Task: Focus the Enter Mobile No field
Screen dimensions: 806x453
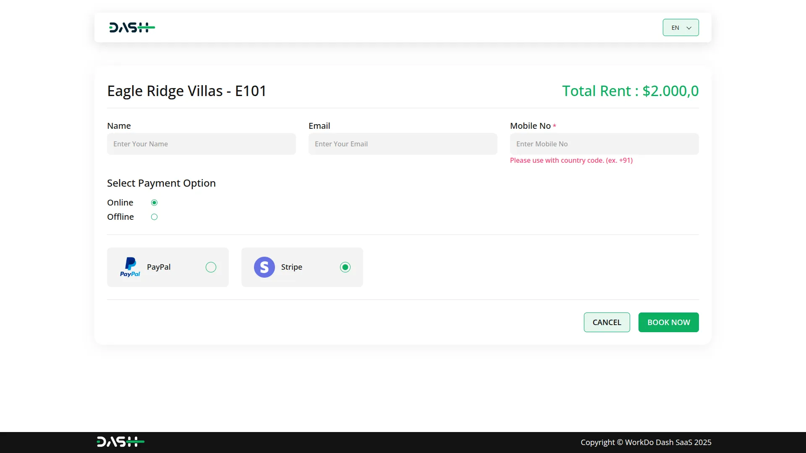Action: click(604, 144)
